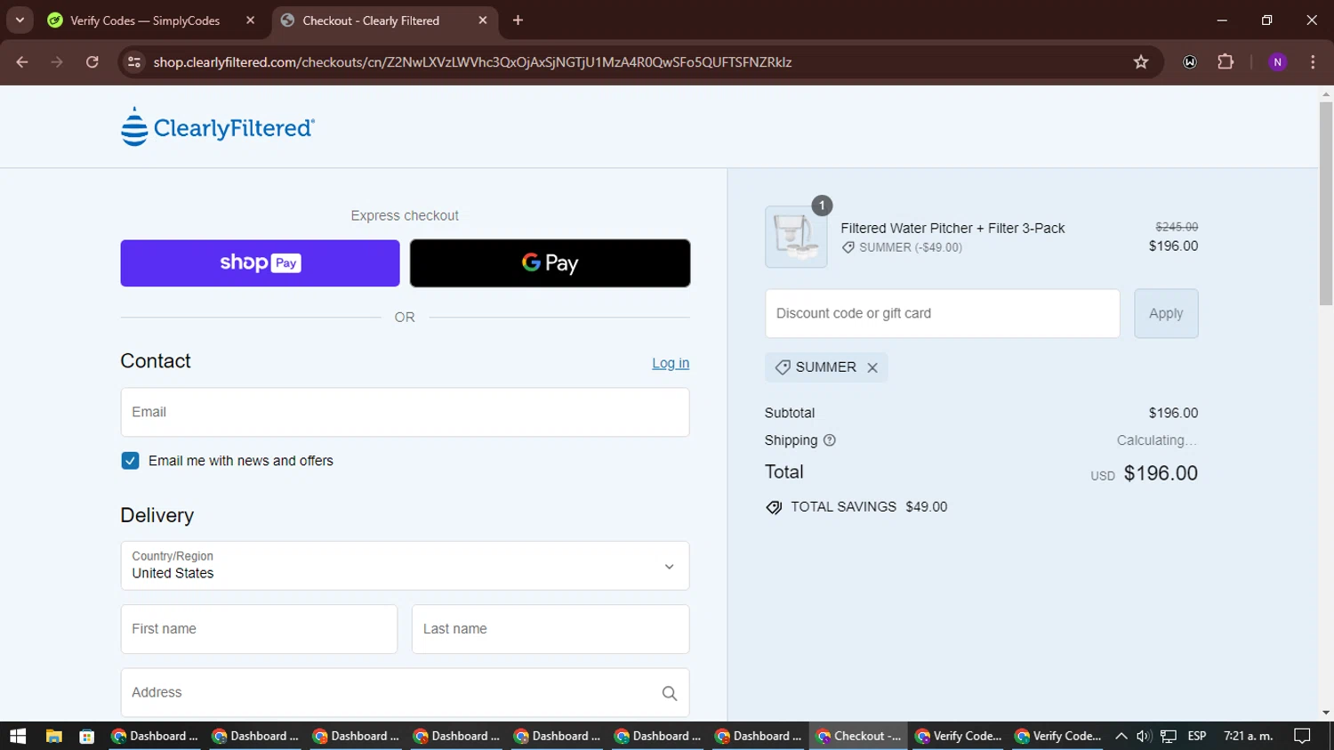This screenshot has width=1334, height=750.
Task: Open Microsoft Store from the taskbar
Action: (86, 736)
